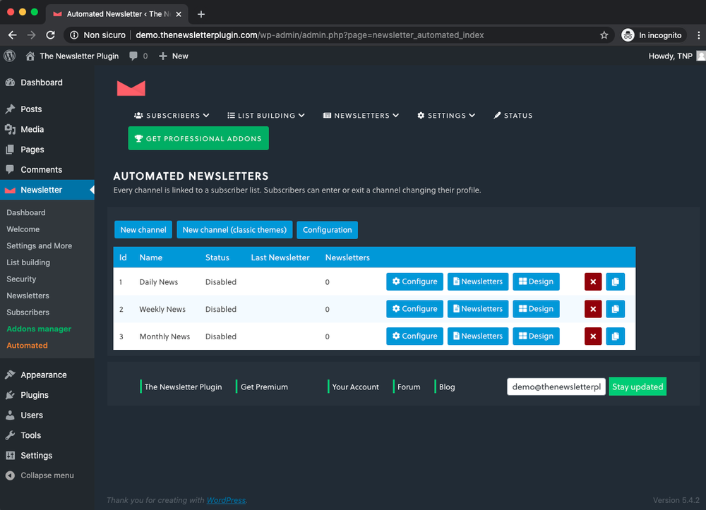Open the browser three-dot menu
Image resolution: width=706 pixels, height=510 pixels.
(x=698, y=35)
